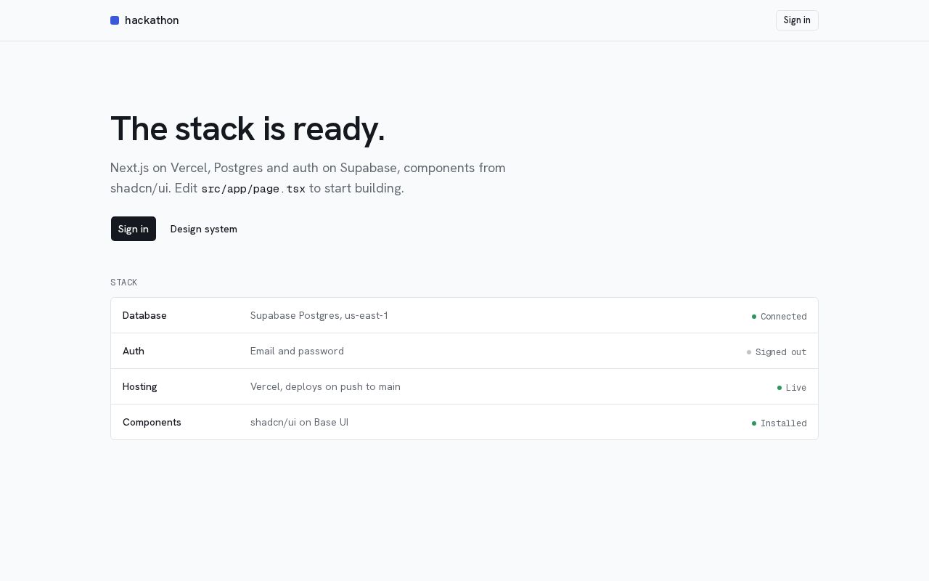
Task: Click the 'STACK' section label
Action: tap(123, 283)
